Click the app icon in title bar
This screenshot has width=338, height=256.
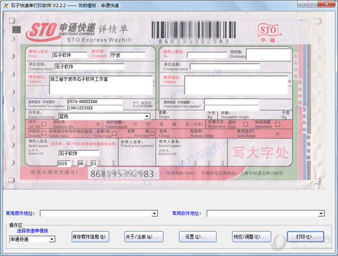point(6,6)
